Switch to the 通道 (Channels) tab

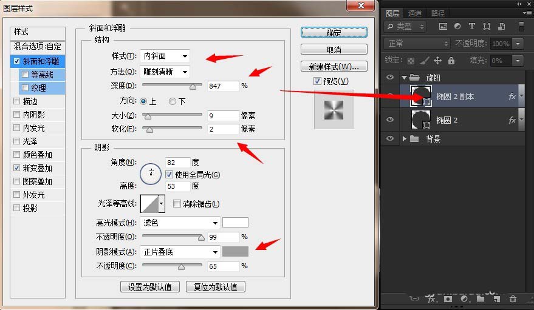click(415, 13)
